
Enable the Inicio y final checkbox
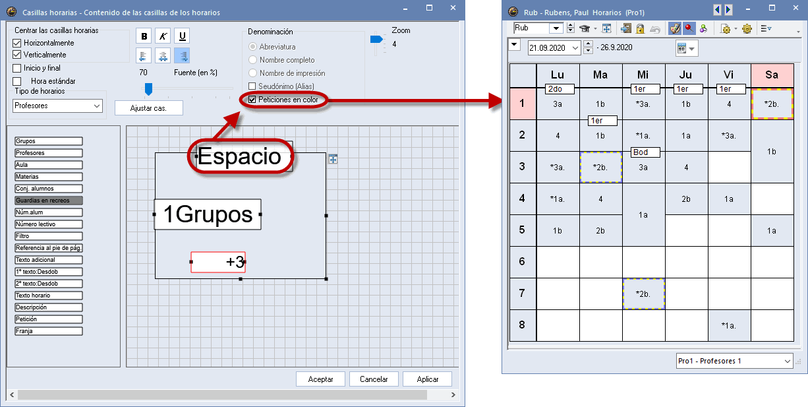click(18, 68)
